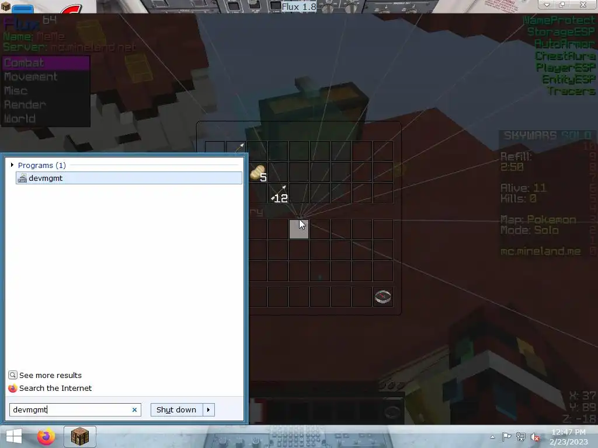This screenshot has height=448, width=598.
Task: Select the Misc category in Flux menu
Action: pyautogui.click(x=46, y=90)
